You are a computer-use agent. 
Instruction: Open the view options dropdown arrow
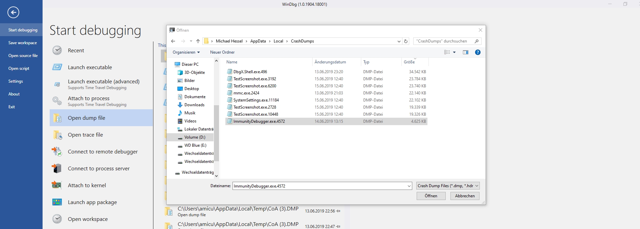click(454, 52)
